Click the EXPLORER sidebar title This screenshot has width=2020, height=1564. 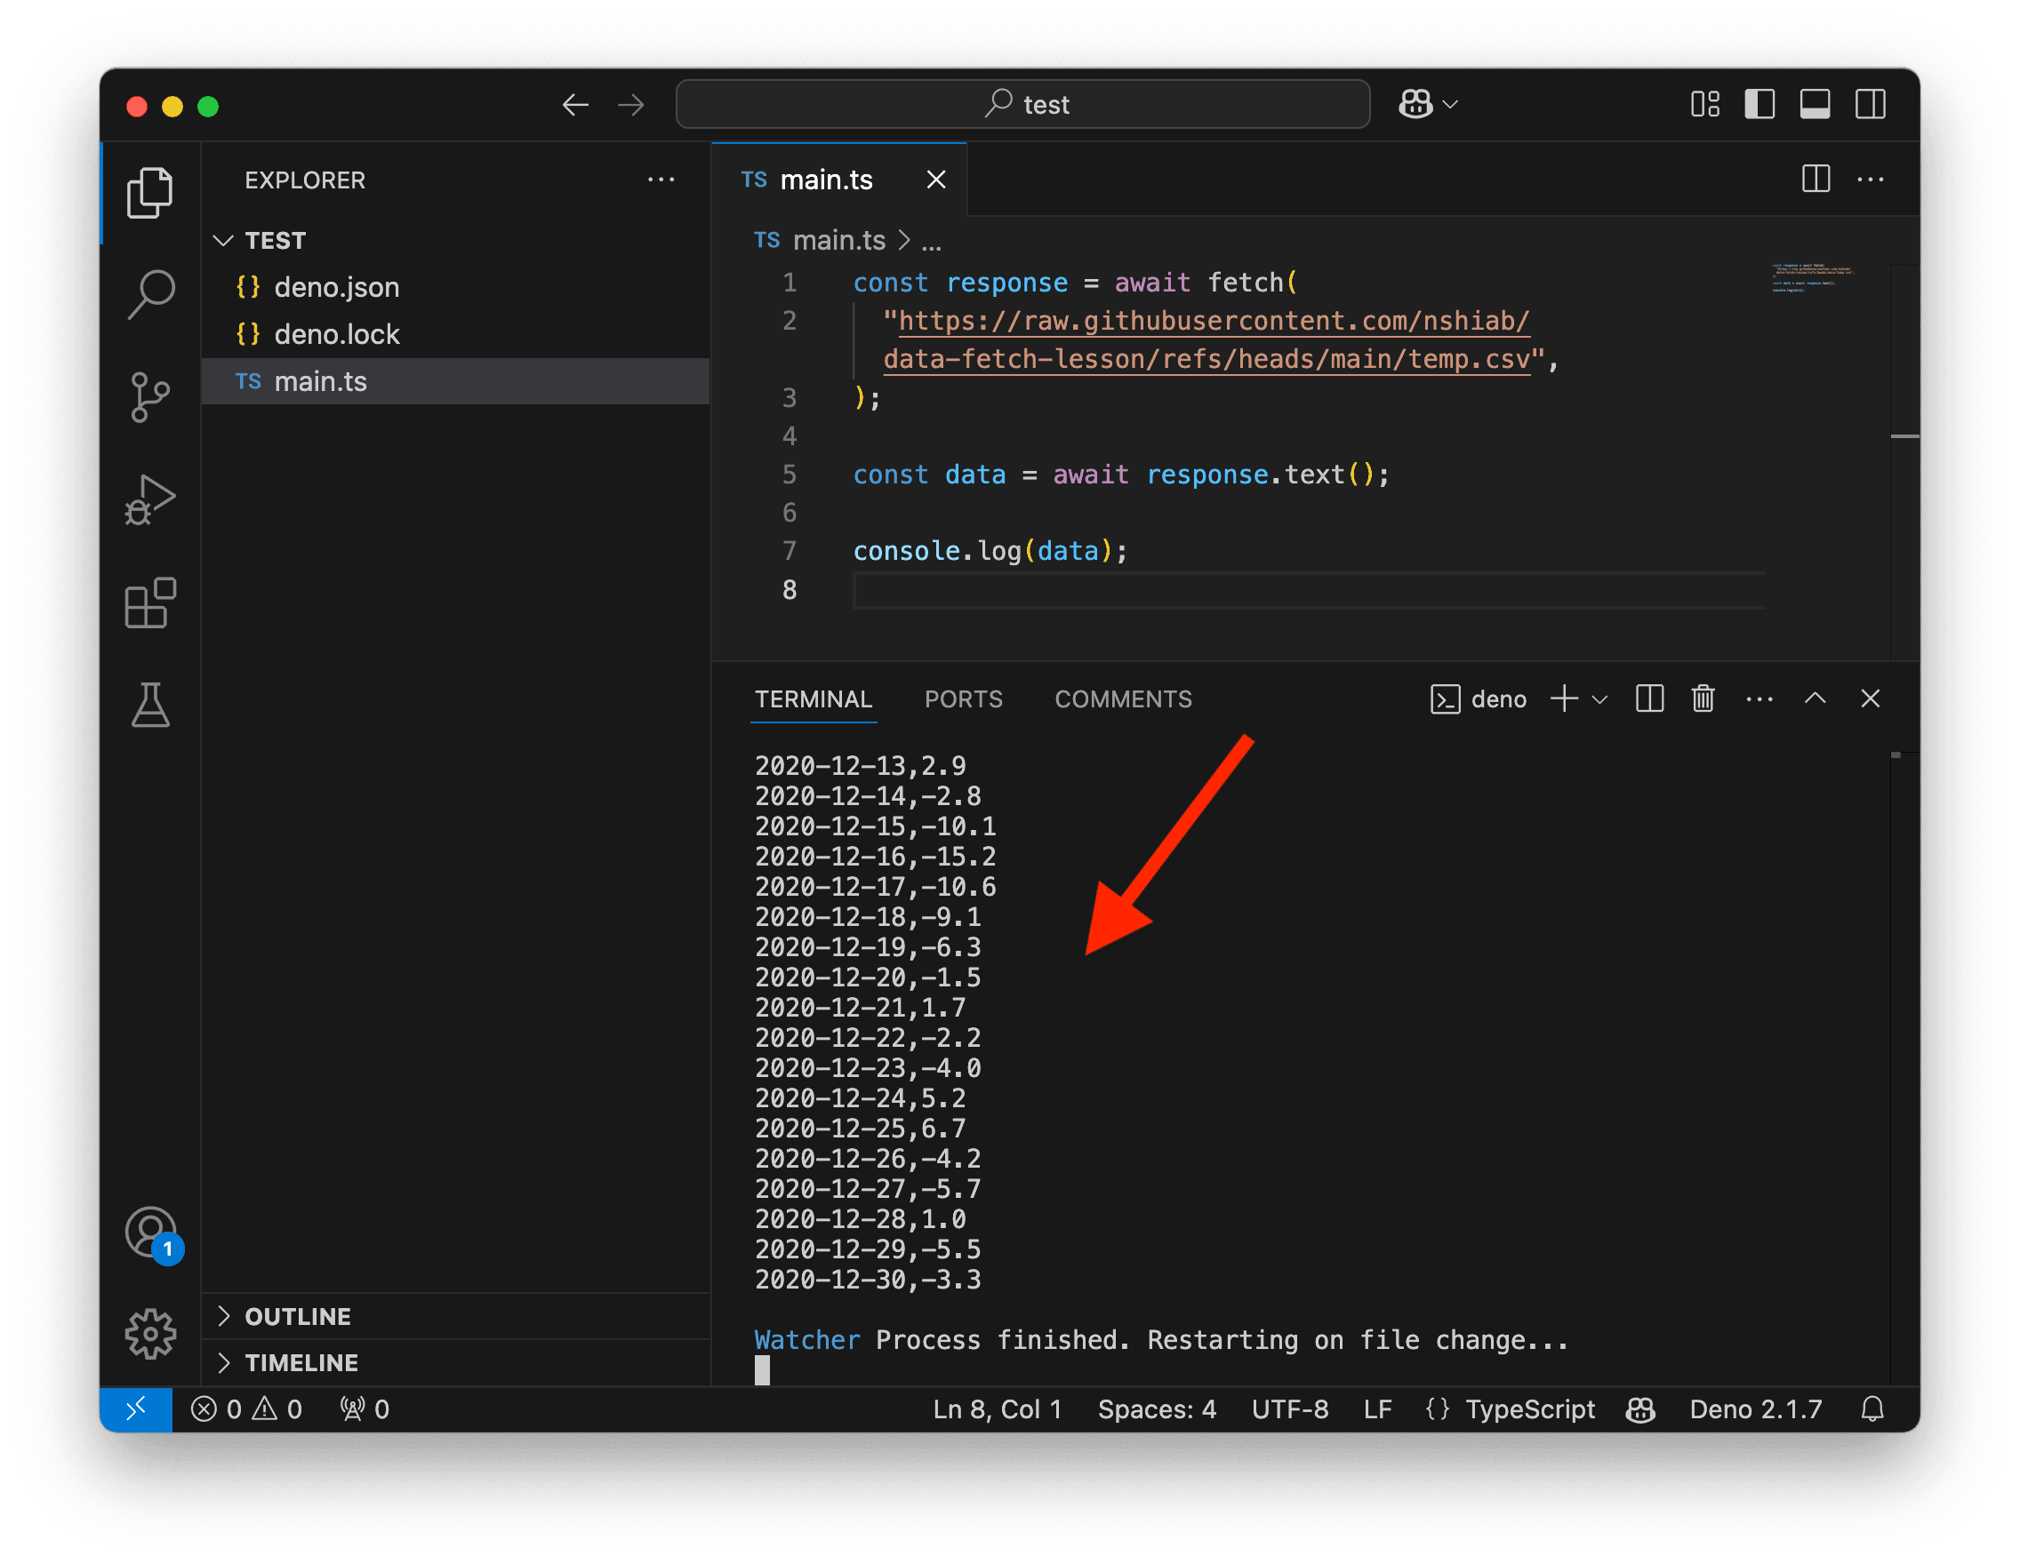click(x=304, y=180)
